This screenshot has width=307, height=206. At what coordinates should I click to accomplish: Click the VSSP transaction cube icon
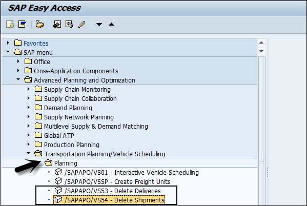(x=58, y=181)
